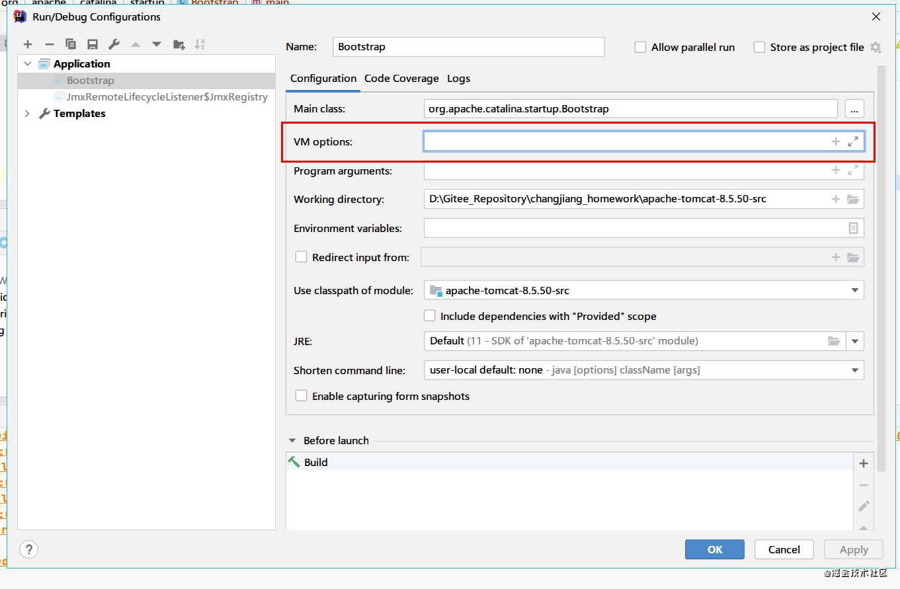Expand the Templates tree node
900x589 pixels.
click(x=27, y=114)
